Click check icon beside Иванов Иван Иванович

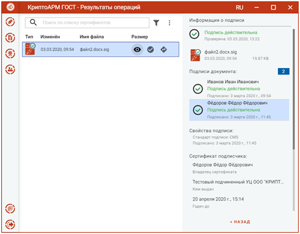click(198, 89)
